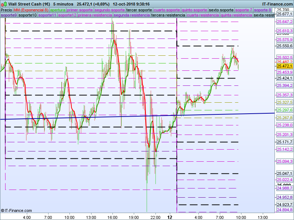Click the black 25.171,7 level label
Viewport: 294px width, 220px height.
[284, 142]
